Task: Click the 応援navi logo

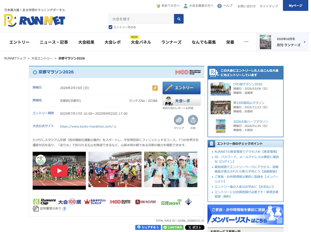Action: pyautogui.click(x=171, y=202)
